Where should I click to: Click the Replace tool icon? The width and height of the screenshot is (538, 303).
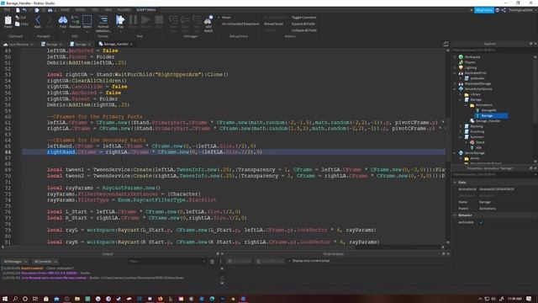75,21
